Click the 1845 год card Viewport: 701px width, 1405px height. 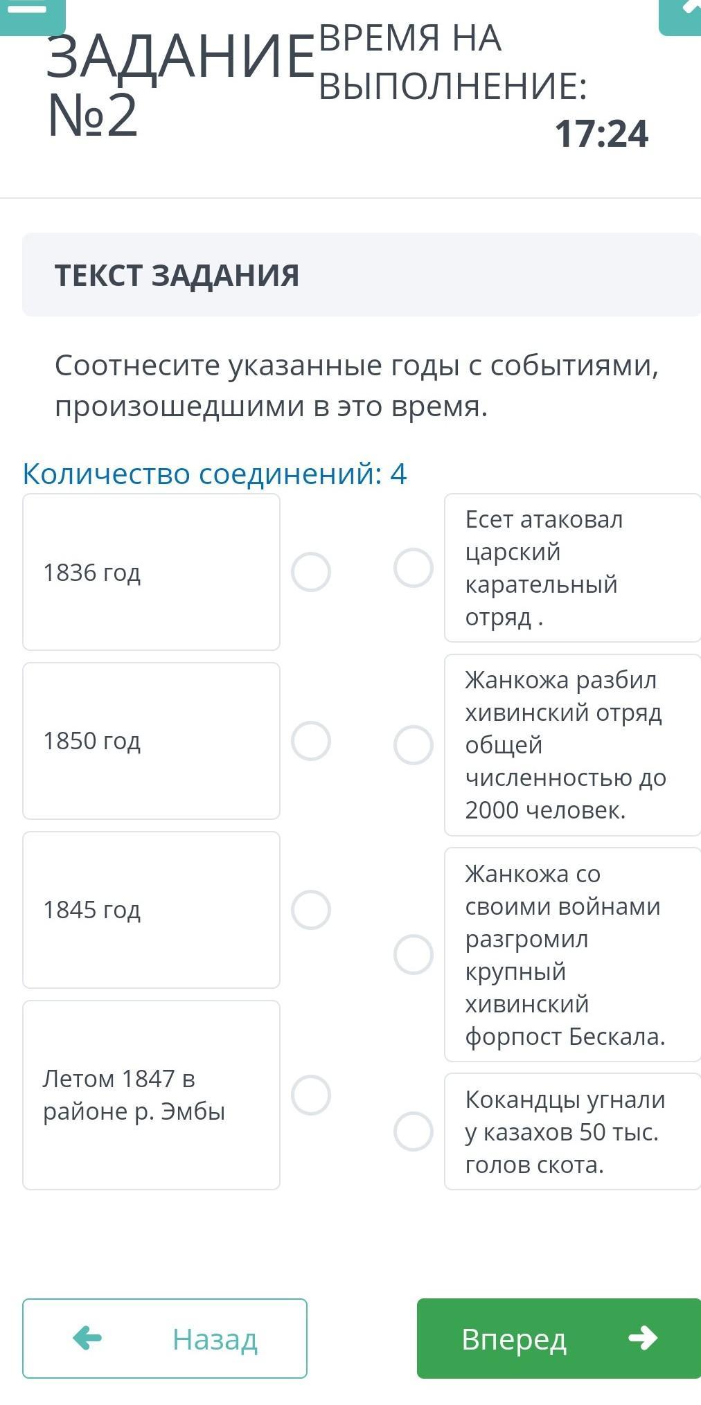(x=151, y=910)
